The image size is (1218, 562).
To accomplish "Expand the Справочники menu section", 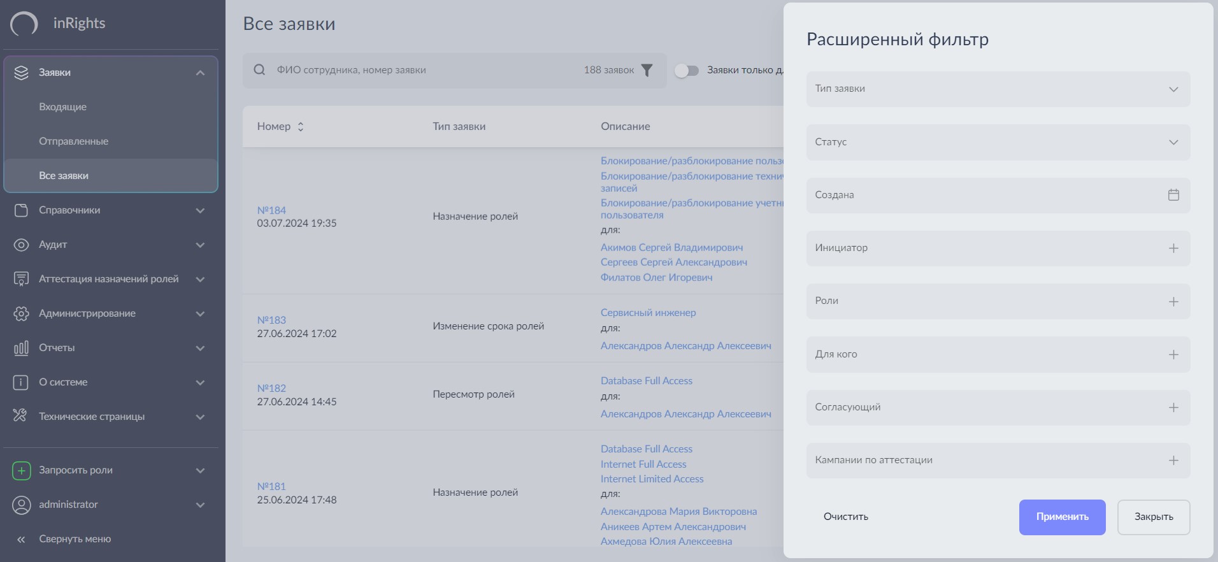I will [110, 210].
